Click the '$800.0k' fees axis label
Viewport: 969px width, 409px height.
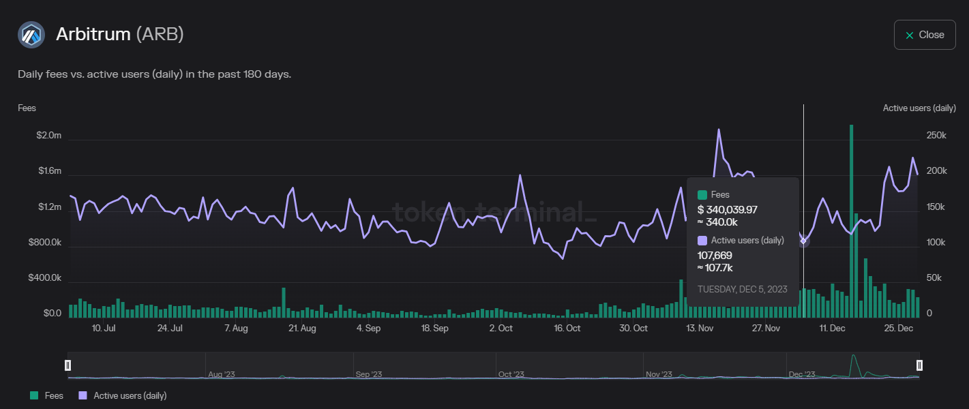pyautogui.click(x=45, y=243)
